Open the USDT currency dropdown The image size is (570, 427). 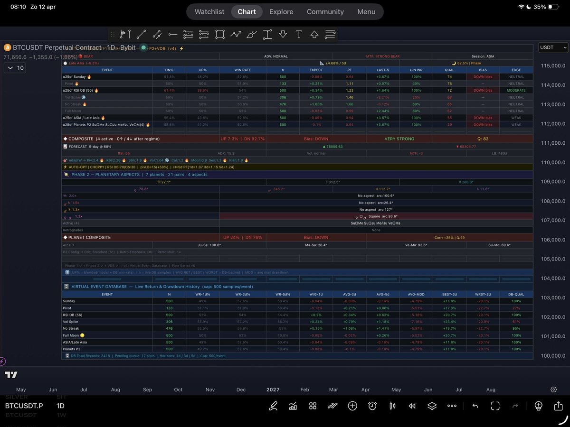[x=553, y=47]
